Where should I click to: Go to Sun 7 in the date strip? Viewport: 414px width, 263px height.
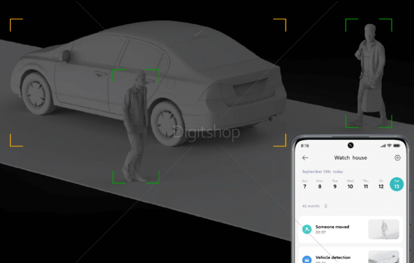(304, 184)
